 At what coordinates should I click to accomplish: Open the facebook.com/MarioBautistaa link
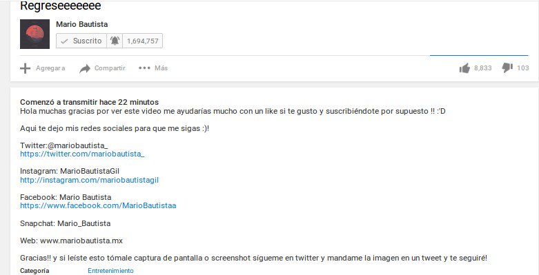(98, 205)
